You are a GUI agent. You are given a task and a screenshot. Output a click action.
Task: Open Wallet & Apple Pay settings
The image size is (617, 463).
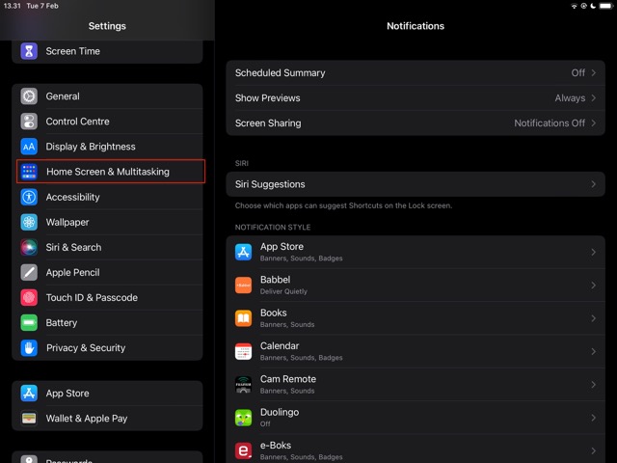point(108,419)
